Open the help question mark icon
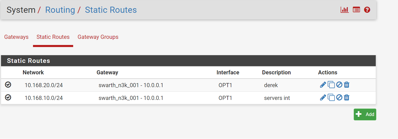 click(367, 10)
